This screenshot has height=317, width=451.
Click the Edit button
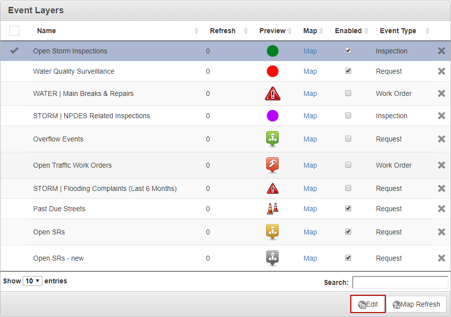click(x=368, y=304)
